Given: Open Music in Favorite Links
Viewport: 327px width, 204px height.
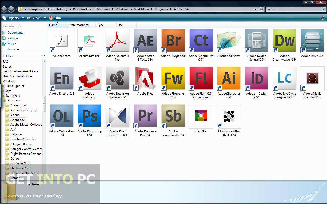Looking at the screenshot, I should point(12,44).
